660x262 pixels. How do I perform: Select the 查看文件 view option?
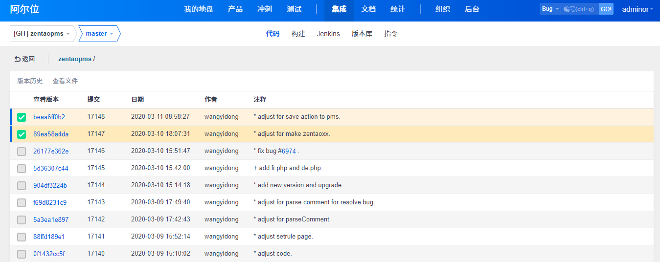click(65, 81)
